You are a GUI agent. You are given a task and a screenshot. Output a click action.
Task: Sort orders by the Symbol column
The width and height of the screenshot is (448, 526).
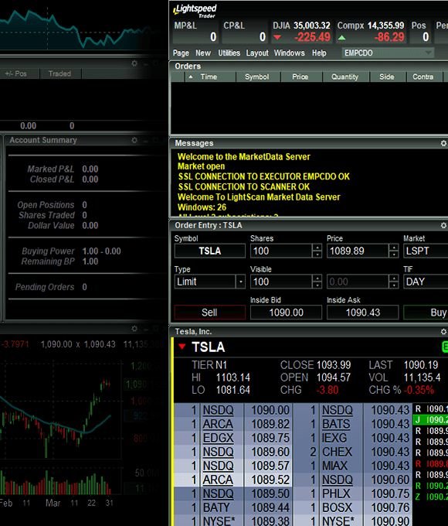coord(257,77)
